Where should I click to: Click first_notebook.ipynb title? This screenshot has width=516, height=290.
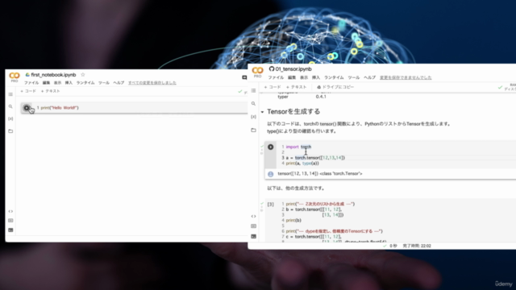(x=53, y=75)
